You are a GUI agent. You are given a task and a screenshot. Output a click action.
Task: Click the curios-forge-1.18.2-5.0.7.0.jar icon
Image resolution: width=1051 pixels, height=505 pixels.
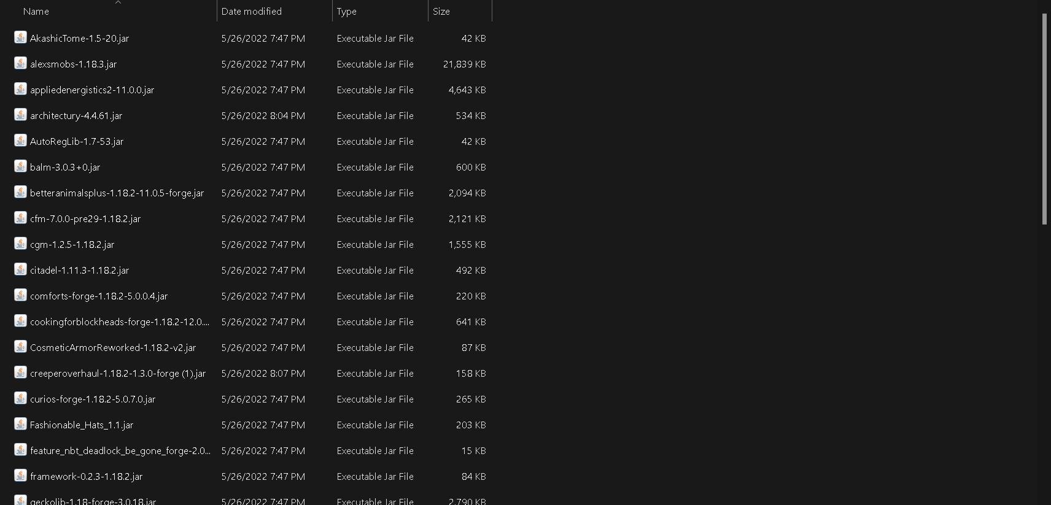pos(20,398)
